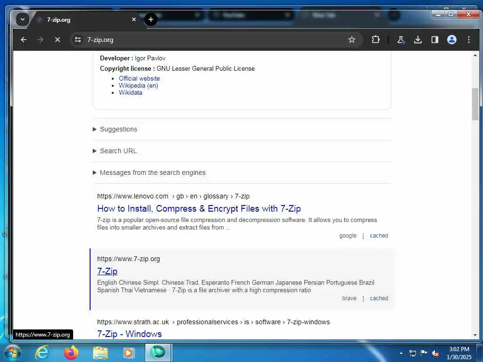Open the network status tray icon
The image size is (483, 362).
click(x=412, y=353)
